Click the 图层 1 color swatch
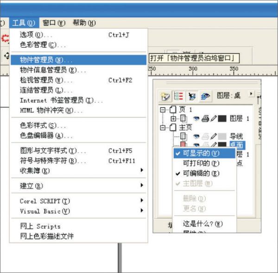This screenshot has height=273, width=278. click(222, 118)
